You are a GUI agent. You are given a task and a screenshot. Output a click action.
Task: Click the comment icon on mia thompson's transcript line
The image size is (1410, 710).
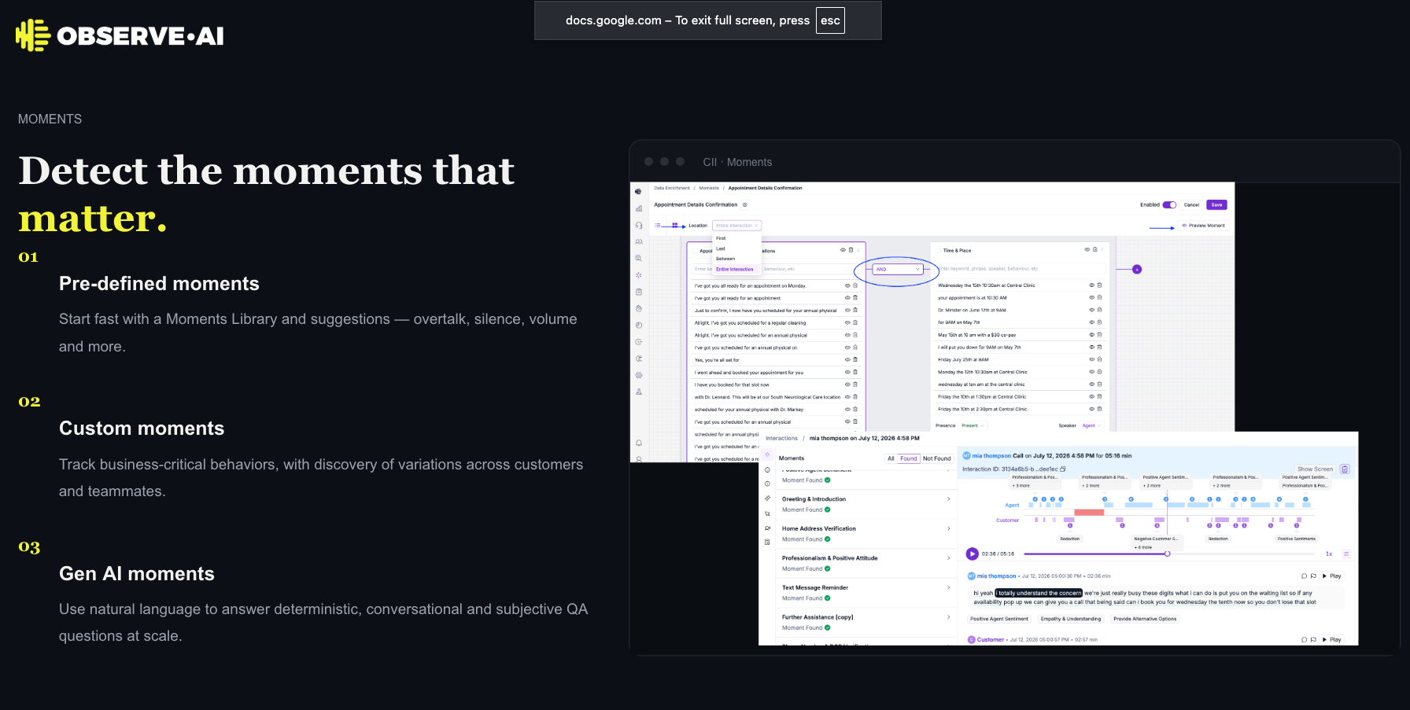1305,576
